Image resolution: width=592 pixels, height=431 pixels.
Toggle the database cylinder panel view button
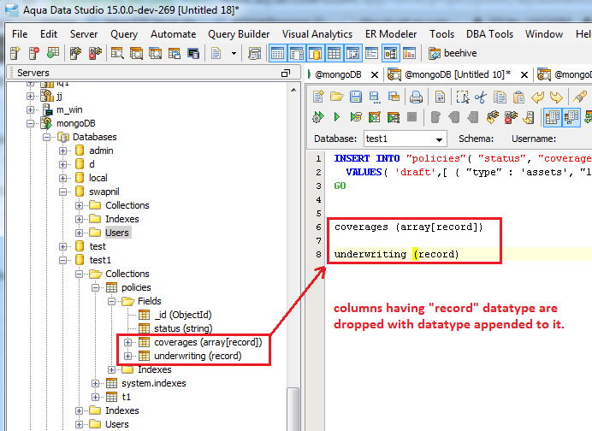click(x=316, y=53)
